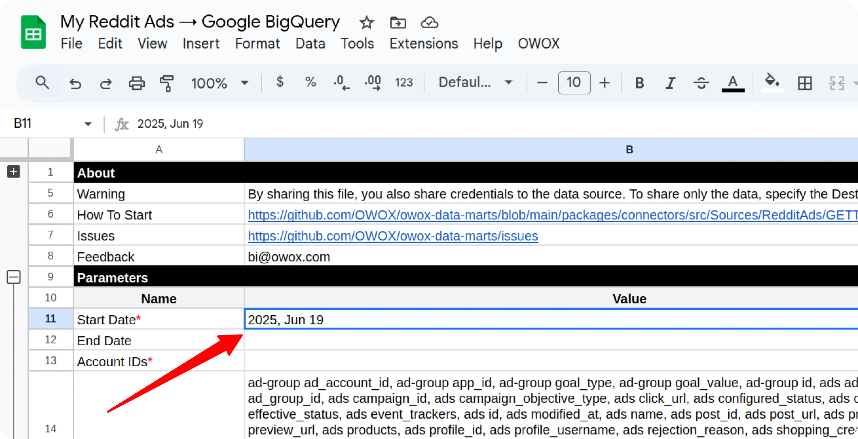The width and height of the screenshot is (858, 439).
Task: Open the Google Sheets home icon
Action: (x=33, y=32)
